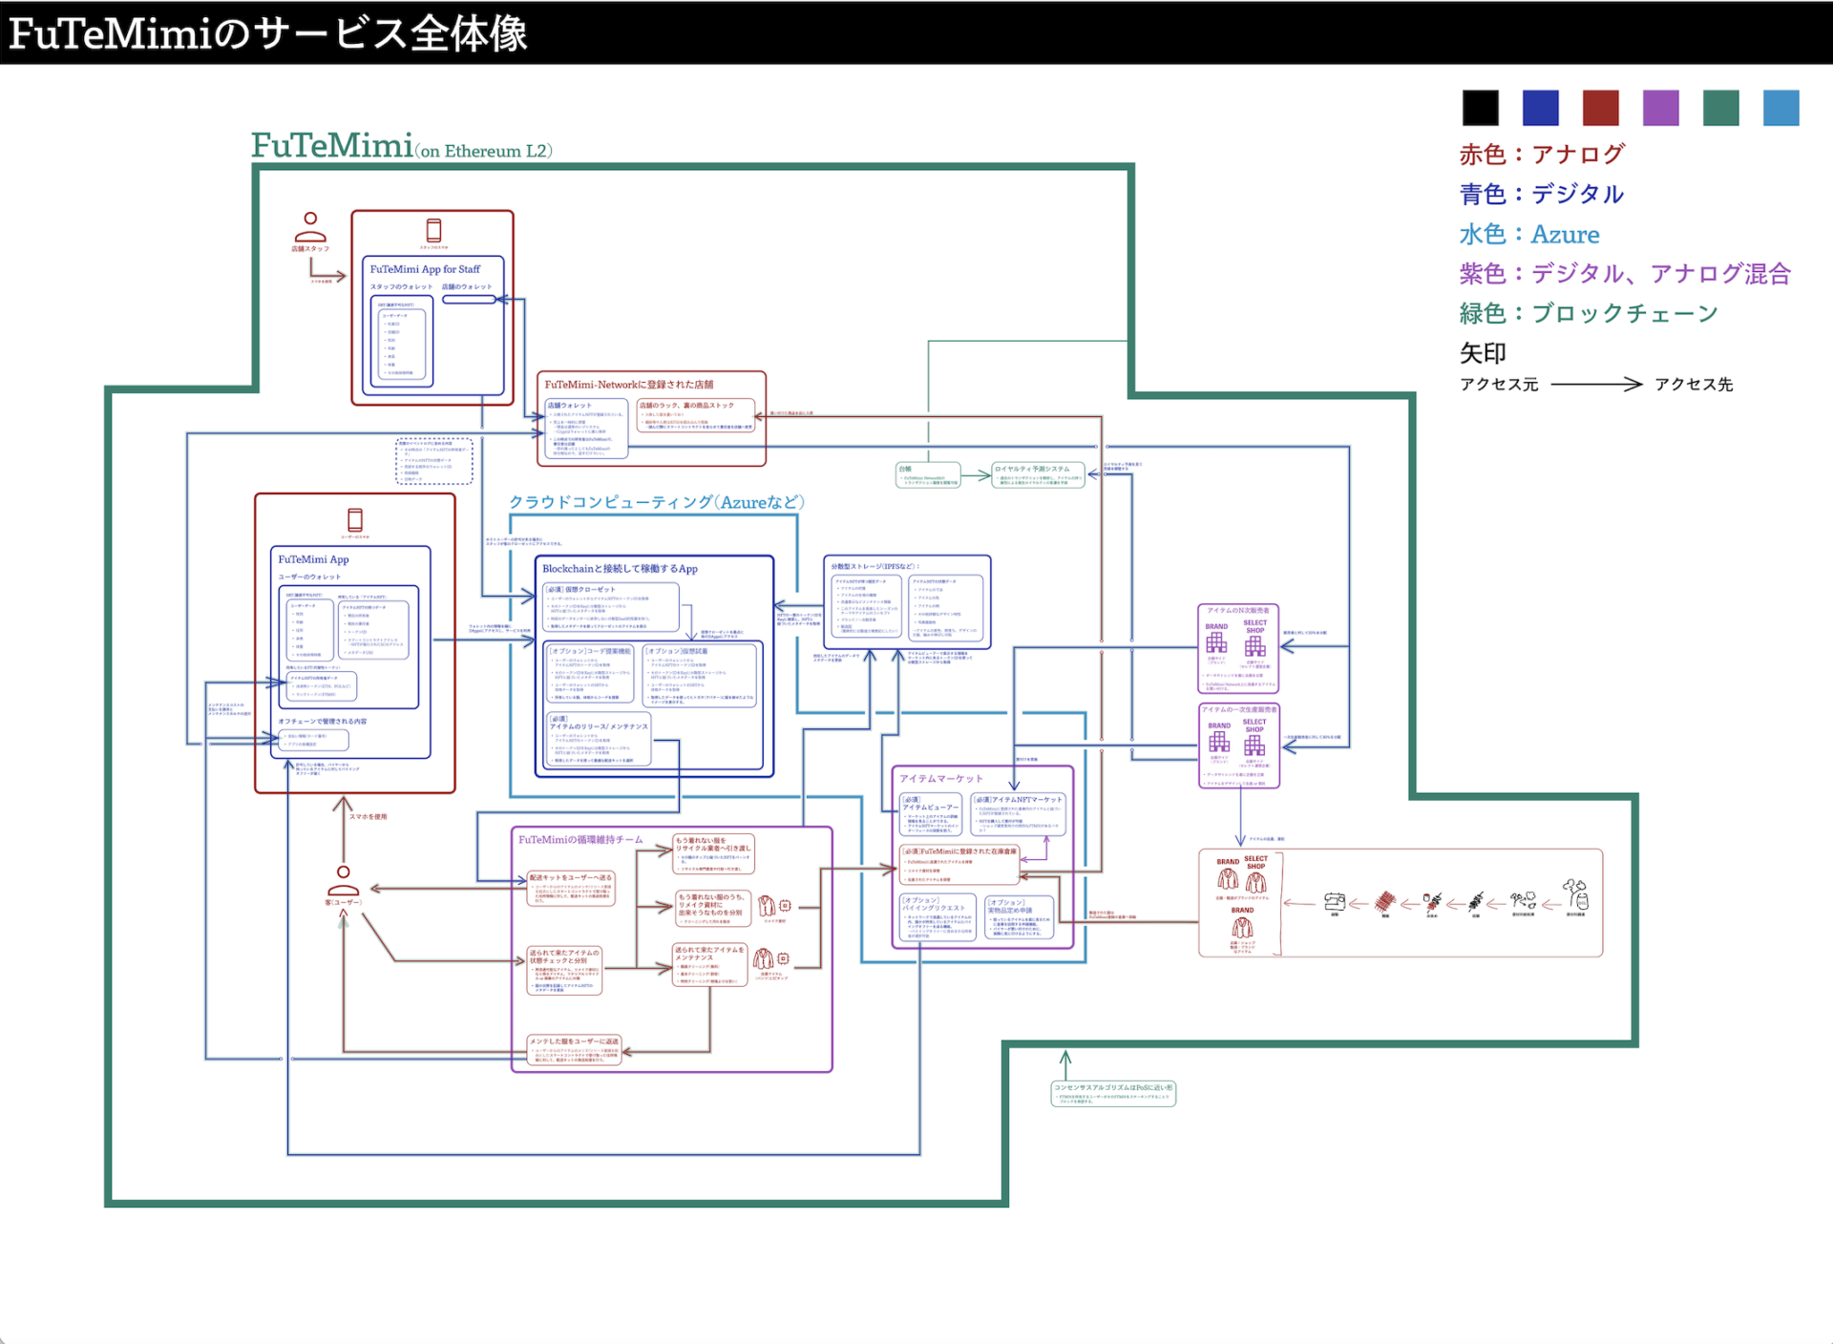The image size is (1833, 1344).
Task: Click BRAND building icon in N次販売者 box
Action: [x=1216, y=641]
